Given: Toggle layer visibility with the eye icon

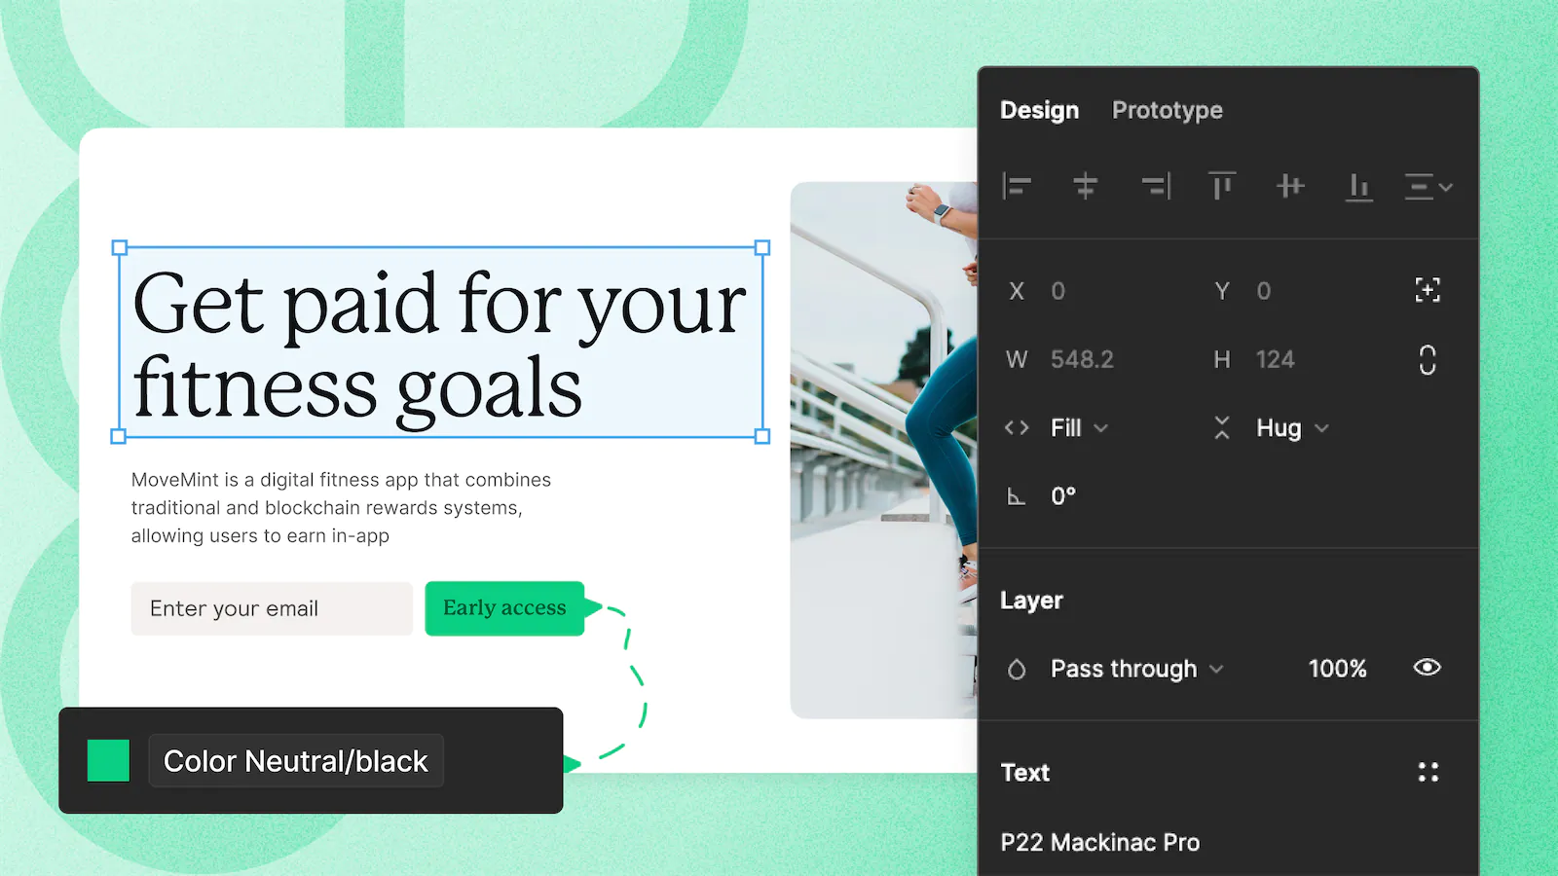Looking at the screenshot, I should click(x=1426, y=668).
